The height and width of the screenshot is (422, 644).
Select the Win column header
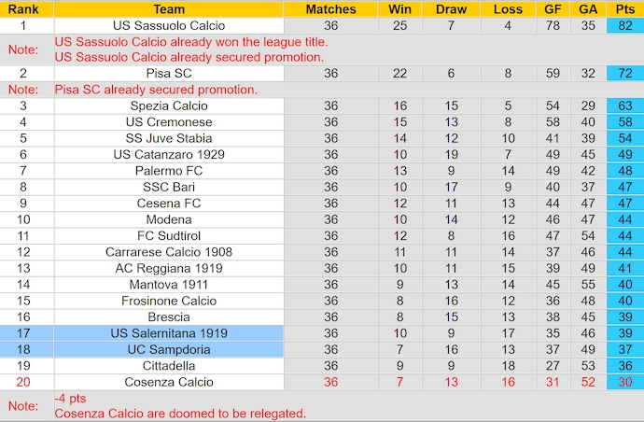400,8
